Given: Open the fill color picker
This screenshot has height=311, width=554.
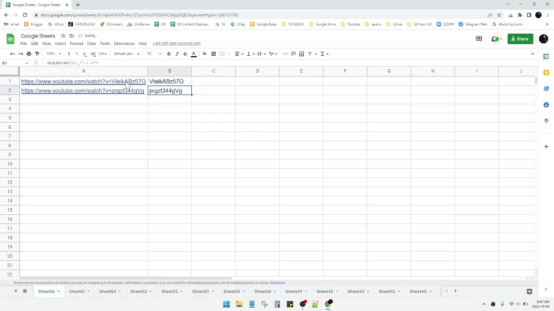Looking at the screenshot, I should [x=205, y=54].
